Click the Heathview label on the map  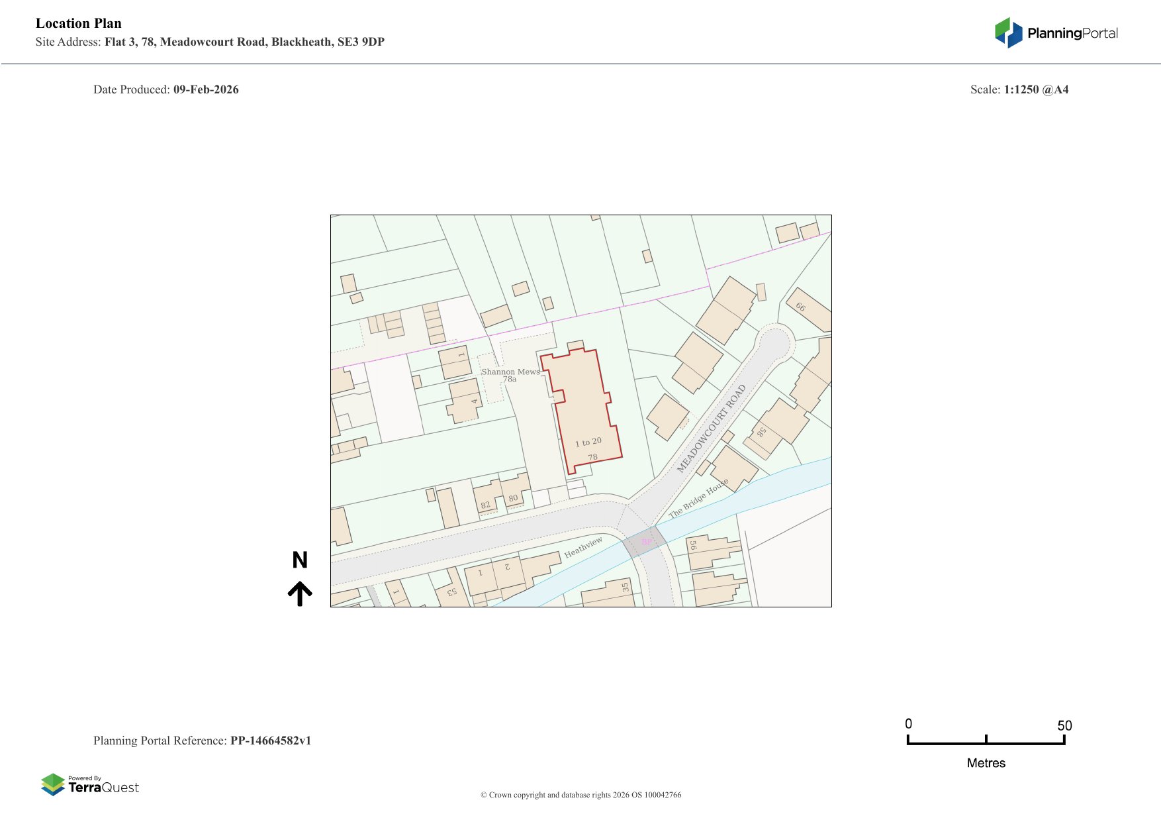point(583,547)
